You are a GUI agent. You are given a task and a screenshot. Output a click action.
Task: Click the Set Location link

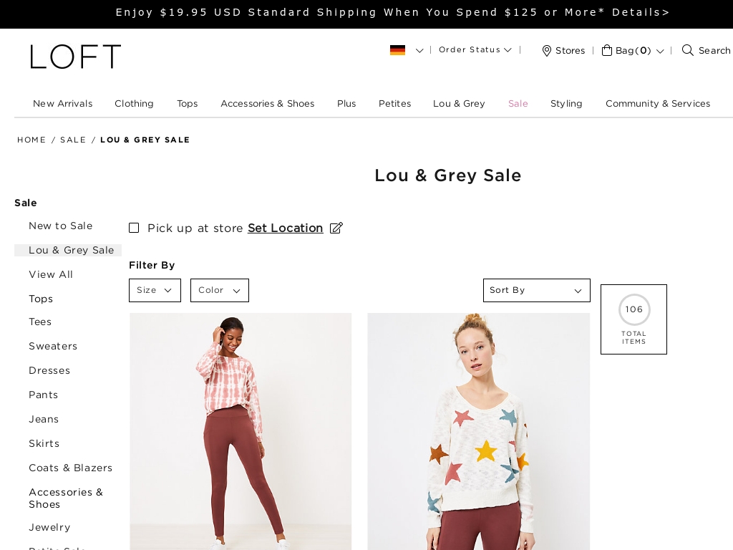(285, 228)
